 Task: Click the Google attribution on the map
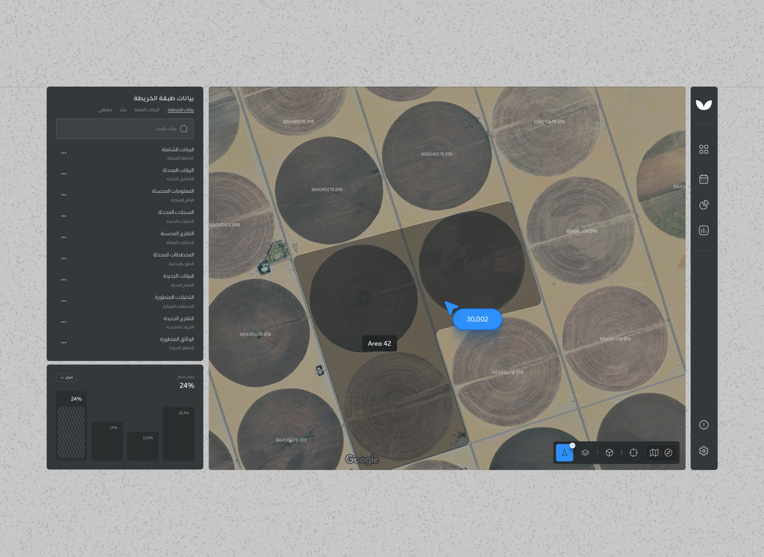click(362, 459)
